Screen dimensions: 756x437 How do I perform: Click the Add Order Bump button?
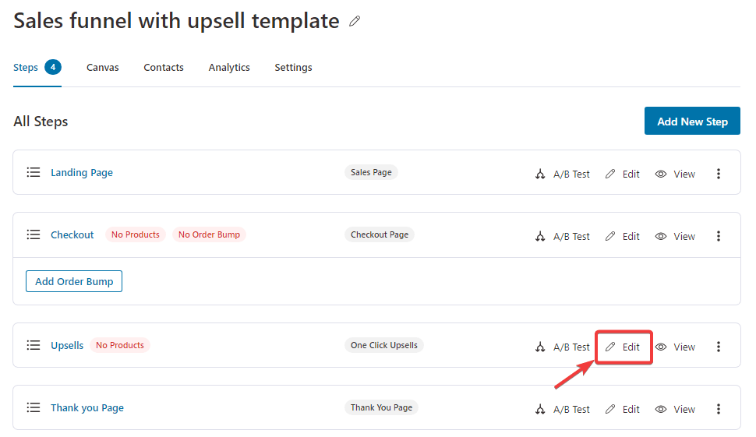pos(74,281)
